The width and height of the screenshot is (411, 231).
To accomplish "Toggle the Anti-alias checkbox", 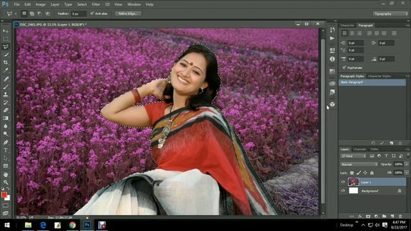I will [x=92, y=13].
